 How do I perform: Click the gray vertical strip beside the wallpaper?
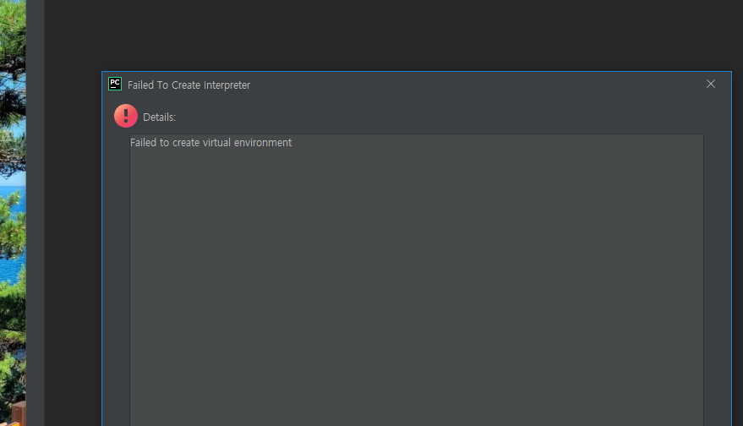coord(35,213)
